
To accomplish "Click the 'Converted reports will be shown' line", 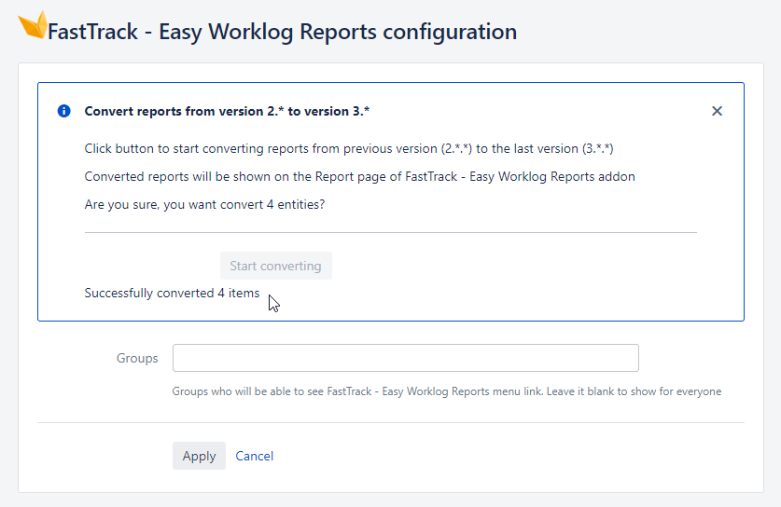I will click(x=359, y=177).
